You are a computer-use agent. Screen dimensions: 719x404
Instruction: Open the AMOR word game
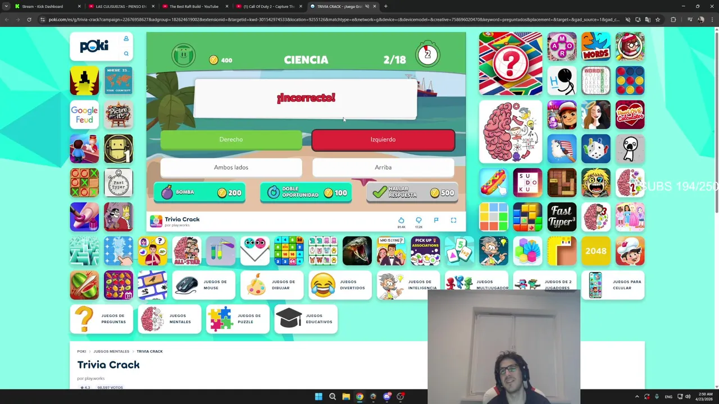click(562, 47)
